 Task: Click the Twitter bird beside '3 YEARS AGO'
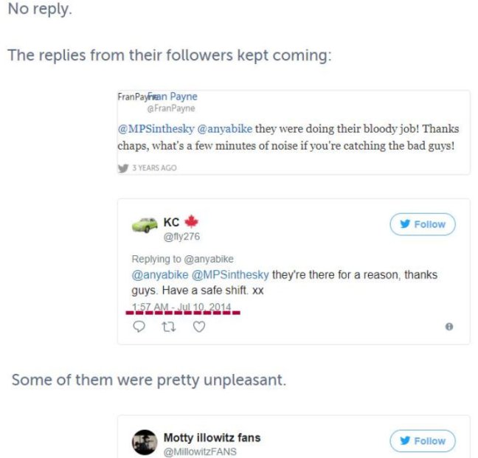click(123, 168)
